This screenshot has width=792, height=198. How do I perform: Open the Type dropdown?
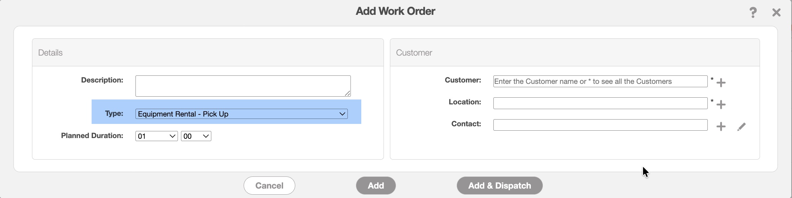[x=241, y=114]
